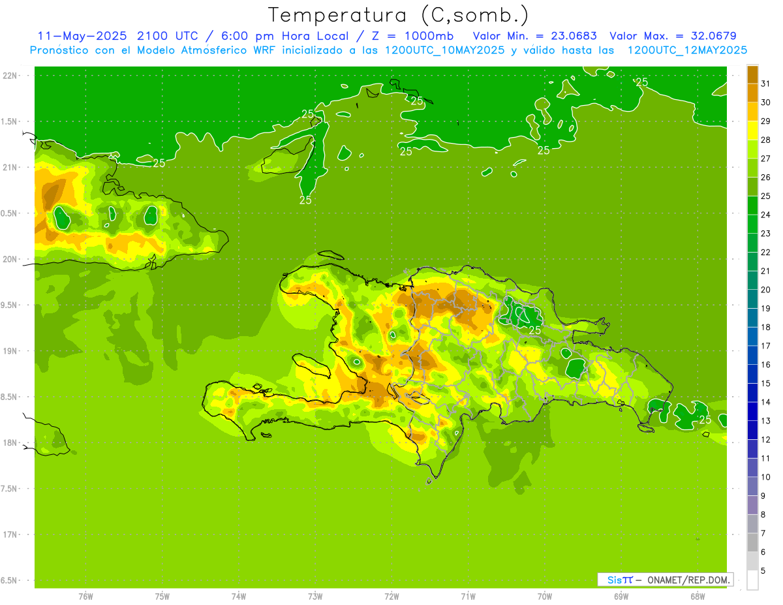Click the '73W' longitude axis label
The width and height of the screenshot is (783, 605).
tap(315, 596)
